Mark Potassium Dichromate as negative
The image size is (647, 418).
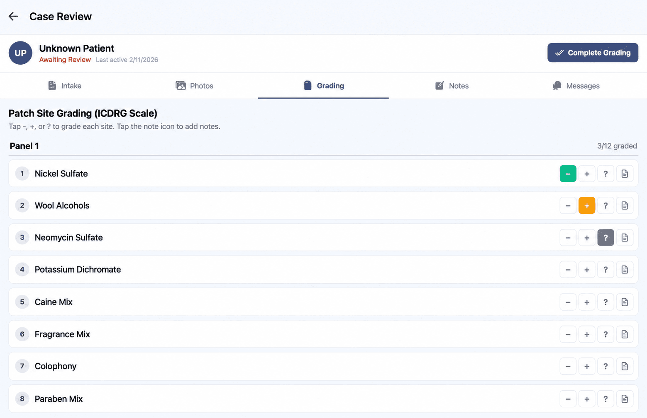click(x=568, y=270)
